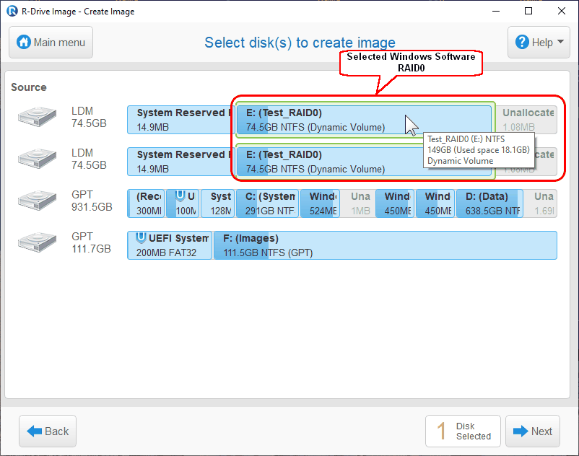Click the R-Drive Image app icon in title bar
Screen dimensions: 579x456
pos(12,12)
